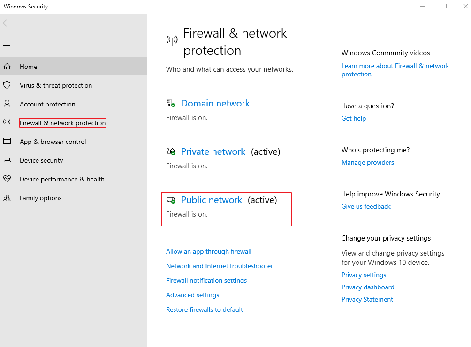Open the Public network settings link
471x347 pixels.
212,200
